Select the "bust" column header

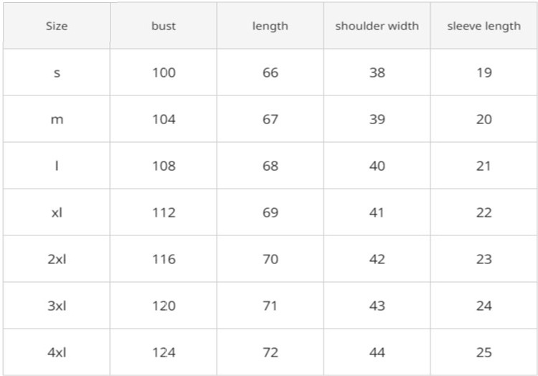pos(164,26)
